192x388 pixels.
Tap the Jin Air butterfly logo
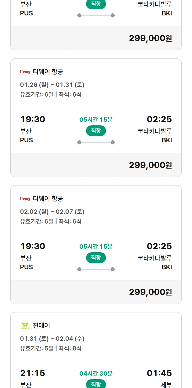tap(25, 326)
